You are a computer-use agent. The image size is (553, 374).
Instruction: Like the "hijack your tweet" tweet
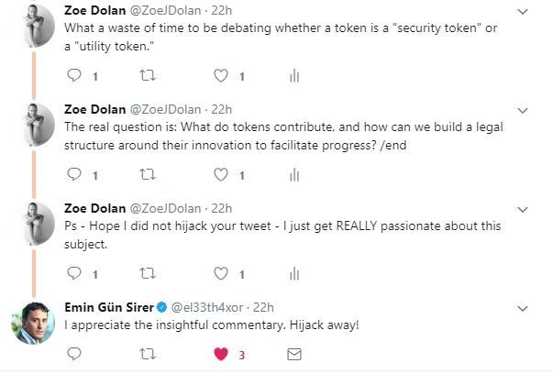220,273
